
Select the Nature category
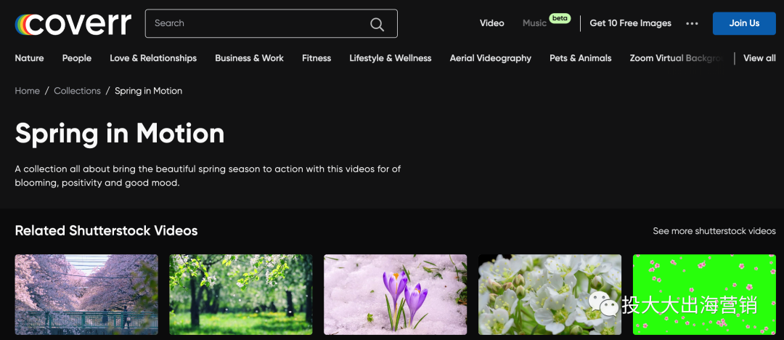tap(30, 58)
